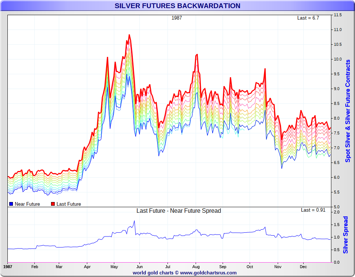355x277 pixels.
Task: Click the '1987' chart heading at top center
Action: [177, 18]
